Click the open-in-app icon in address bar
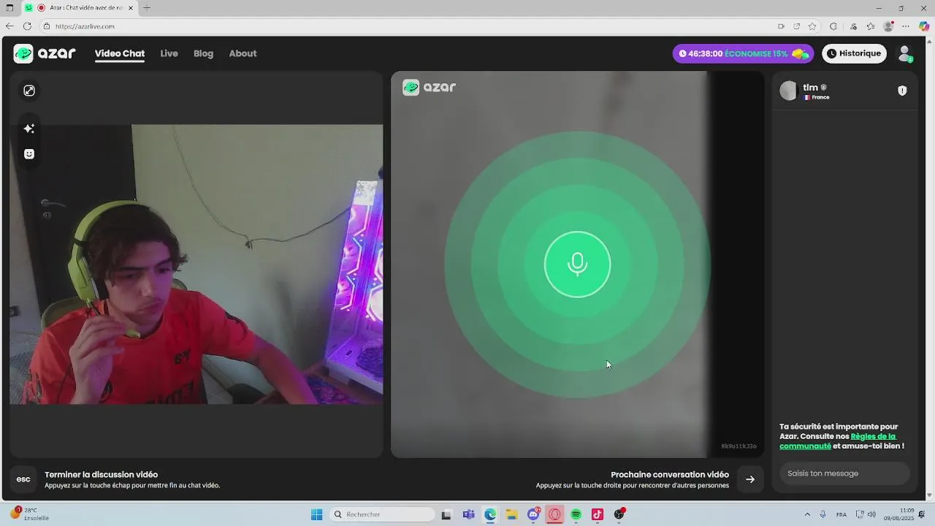 tap(797, 26)
